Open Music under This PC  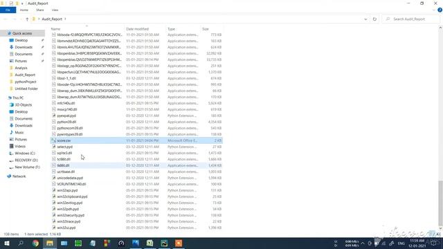tap(19, 132)
